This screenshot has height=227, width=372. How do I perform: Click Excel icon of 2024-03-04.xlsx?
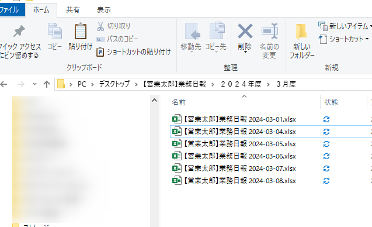click(x=177, y=131)
